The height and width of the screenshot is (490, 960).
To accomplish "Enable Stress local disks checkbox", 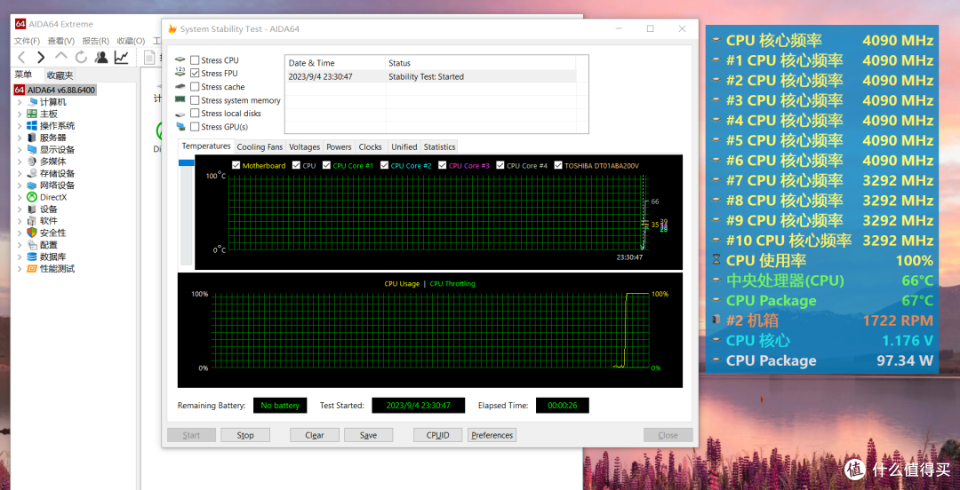I will pos(195,113).
